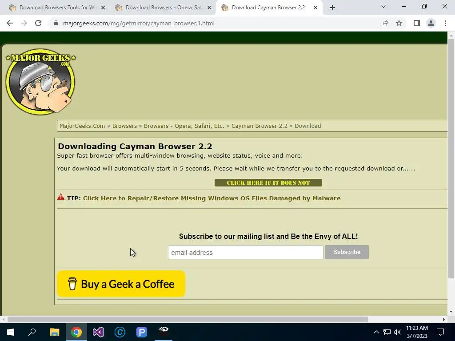Image resolution: width=455 pixels, height=341 pixels.
Task: Click the scroll right arrow
Action: [444, 319]
